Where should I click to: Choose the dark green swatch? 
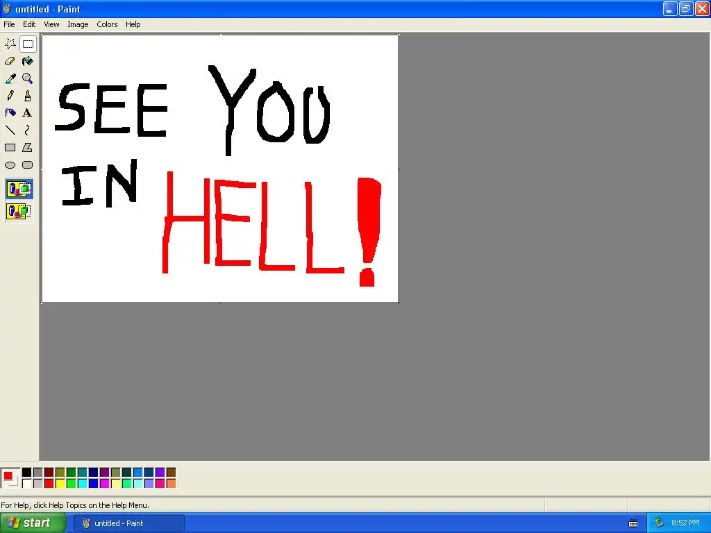[72, 473]
